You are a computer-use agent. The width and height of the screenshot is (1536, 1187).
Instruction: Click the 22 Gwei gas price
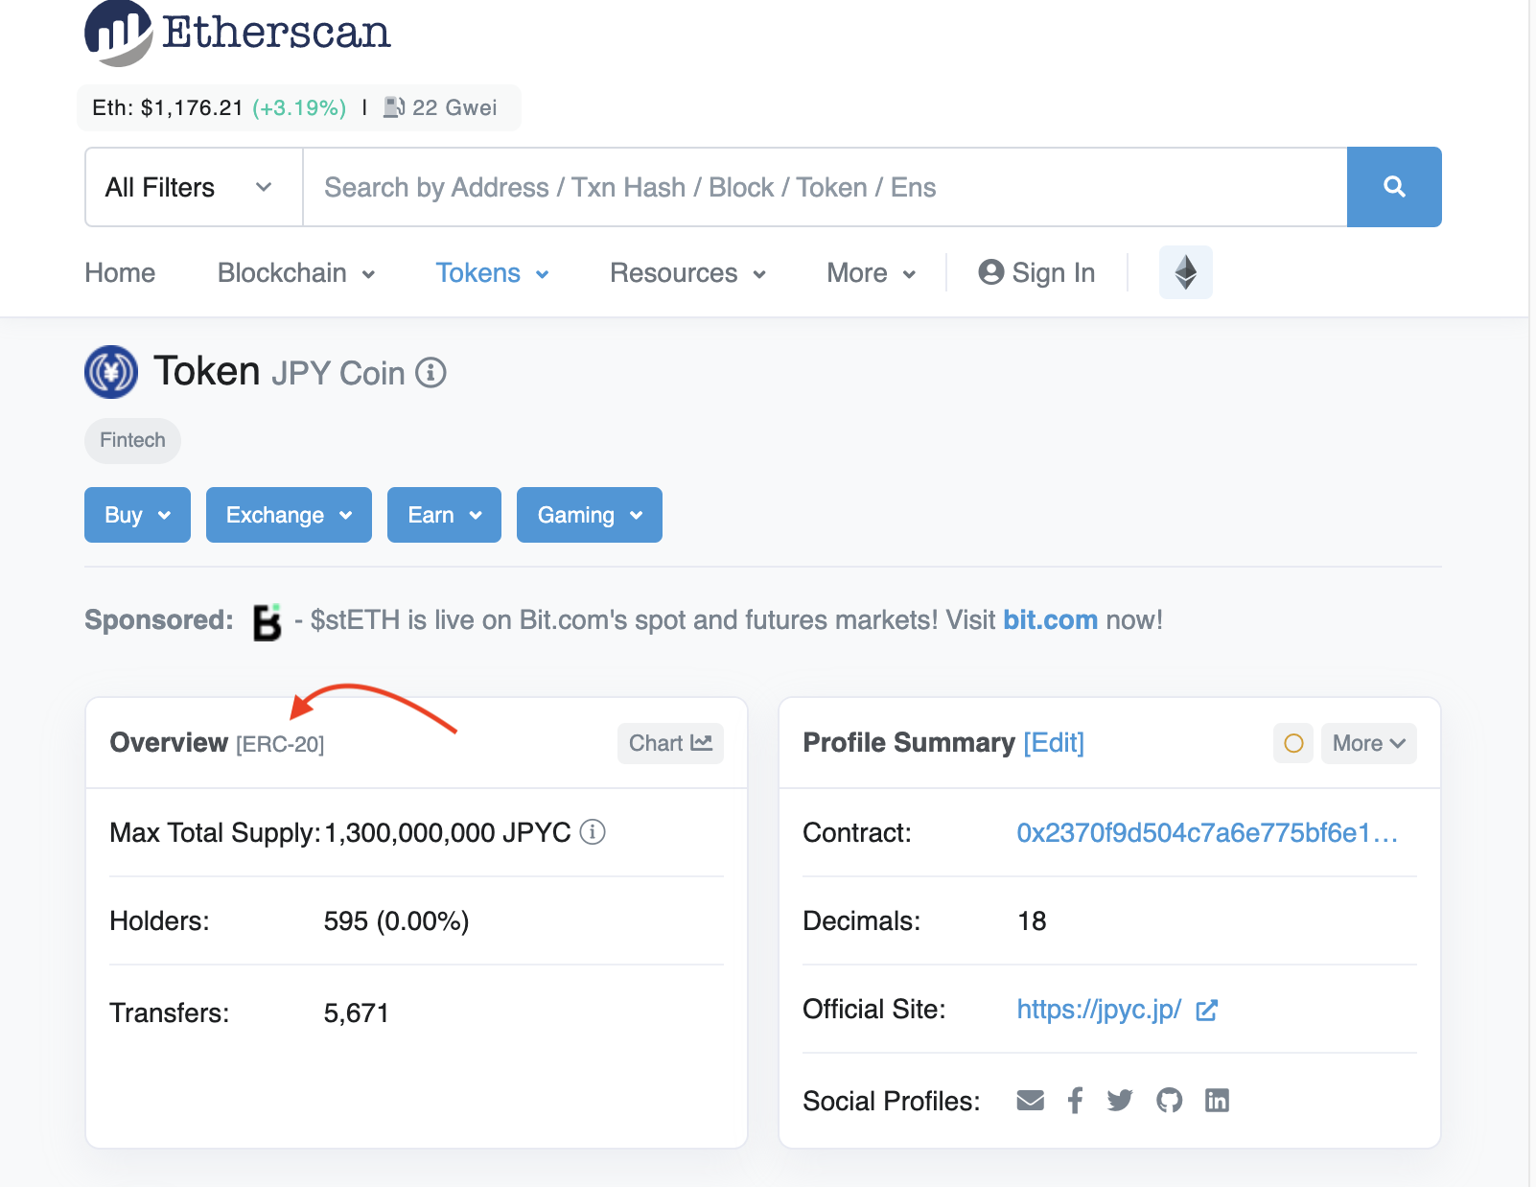click(x=454, y=107)
